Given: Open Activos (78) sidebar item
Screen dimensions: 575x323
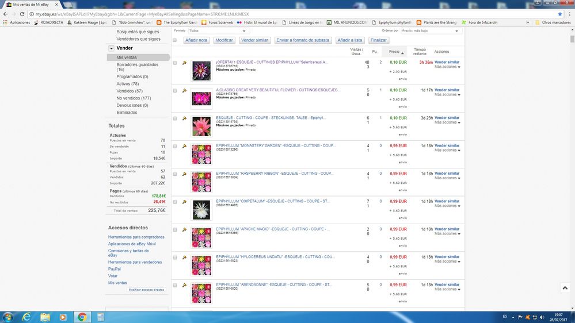Looking at the screenshot, I should coord(127,84).
